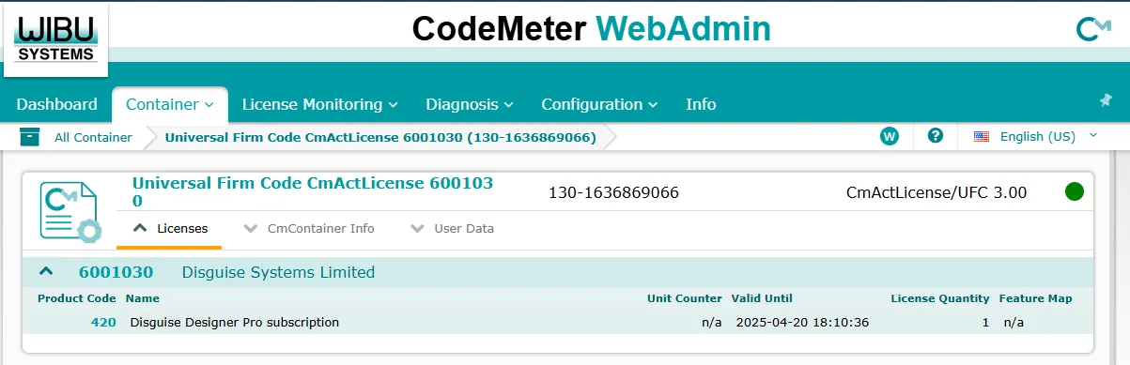
Task: Click the License Quantity column header
Action: (940, 298)
